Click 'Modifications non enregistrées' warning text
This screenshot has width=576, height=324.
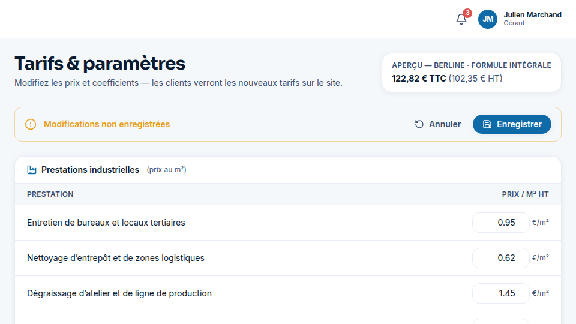click(107, 124)
